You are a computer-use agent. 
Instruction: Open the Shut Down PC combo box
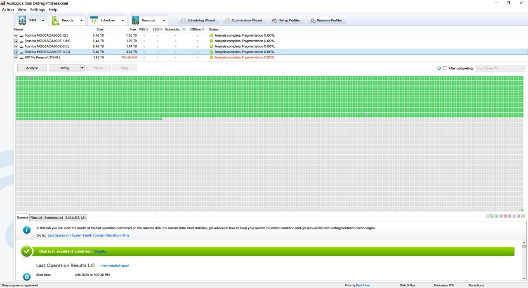coord(500,68)
